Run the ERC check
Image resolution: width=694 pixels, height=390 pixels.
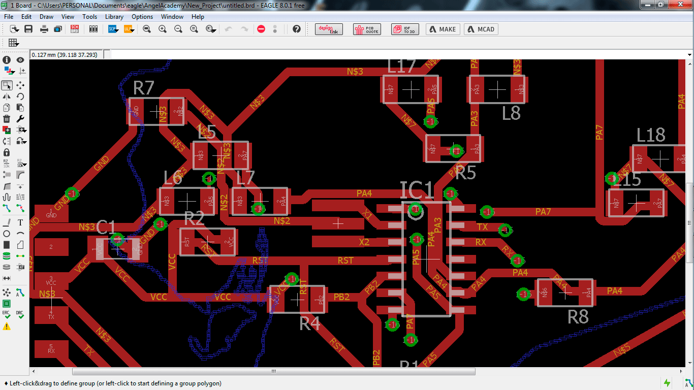click(x=7, y=315)
